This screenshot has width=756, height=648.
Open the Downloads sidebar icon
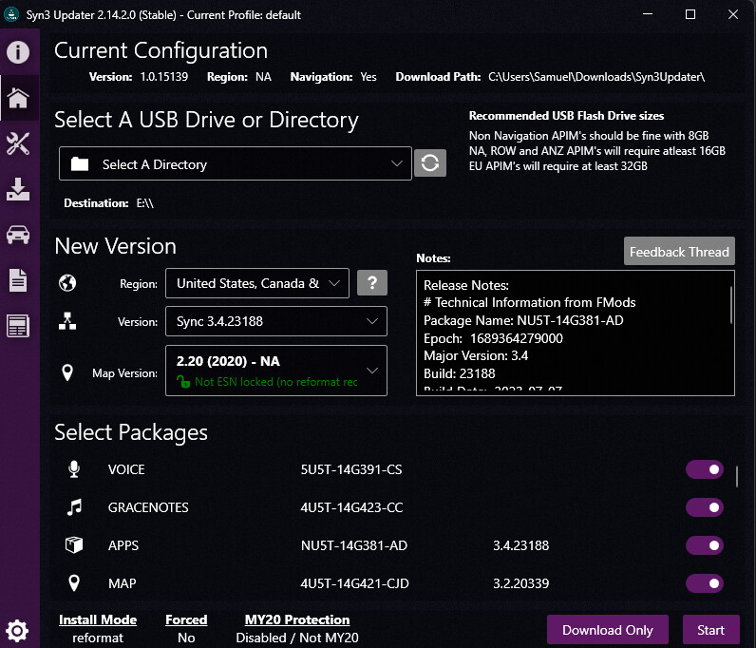18,189
